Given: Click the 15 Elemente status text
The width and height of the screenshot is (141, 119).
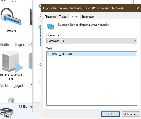Looking at the screenshot, I should 25,107.
